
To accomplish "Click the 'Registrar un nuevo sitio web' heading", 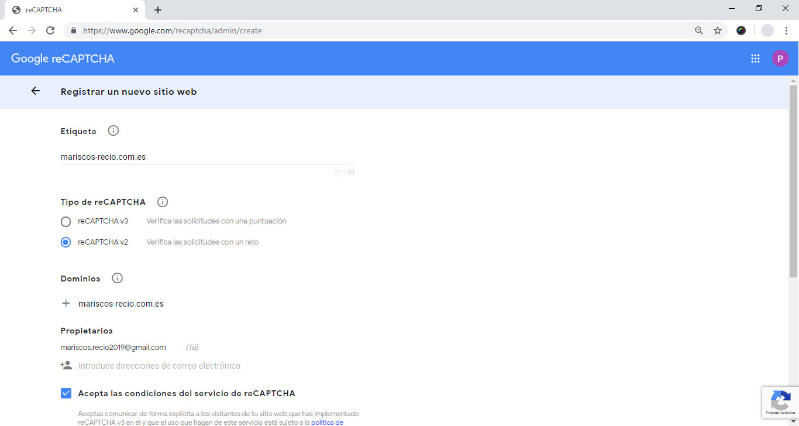I will pos(129,91).
